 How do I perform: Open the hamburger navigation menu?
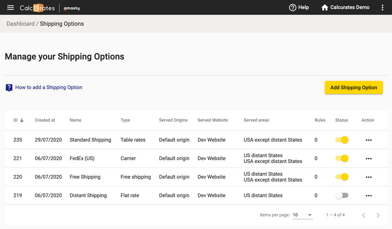11,7
